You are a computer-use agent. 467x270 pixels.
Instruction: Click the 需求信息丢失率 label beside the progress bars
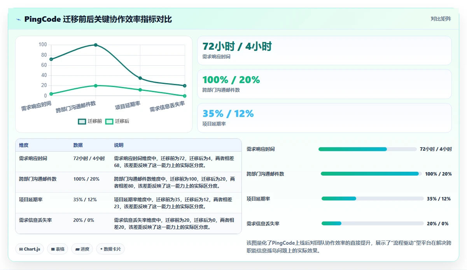[x=263, y=224]
